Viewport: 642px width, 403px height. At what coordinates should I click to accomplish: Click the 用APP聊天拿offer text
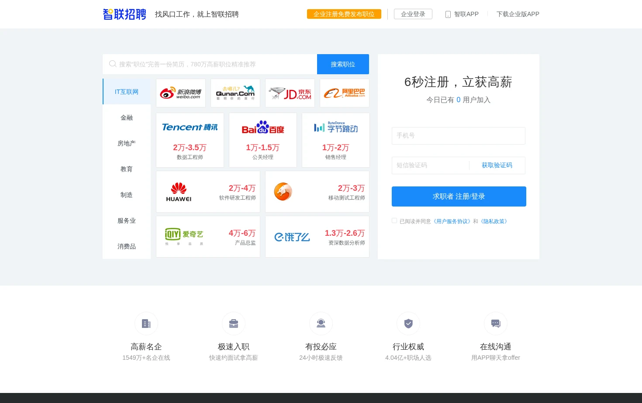point(496,358)
